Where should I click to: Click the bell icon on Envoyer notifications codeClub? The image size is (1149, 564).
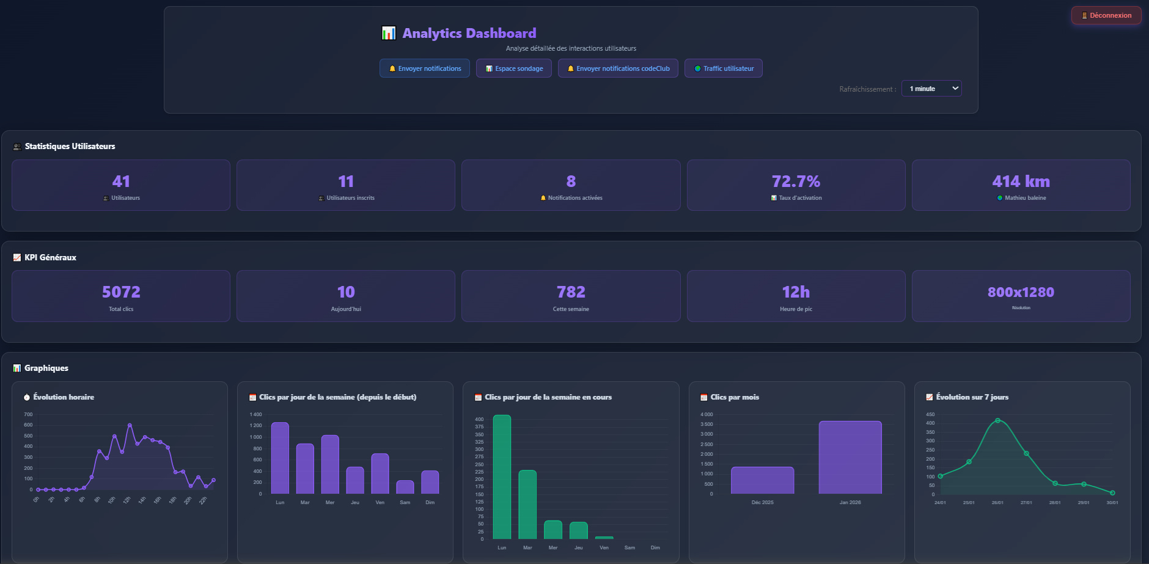[x=570, y=68]
